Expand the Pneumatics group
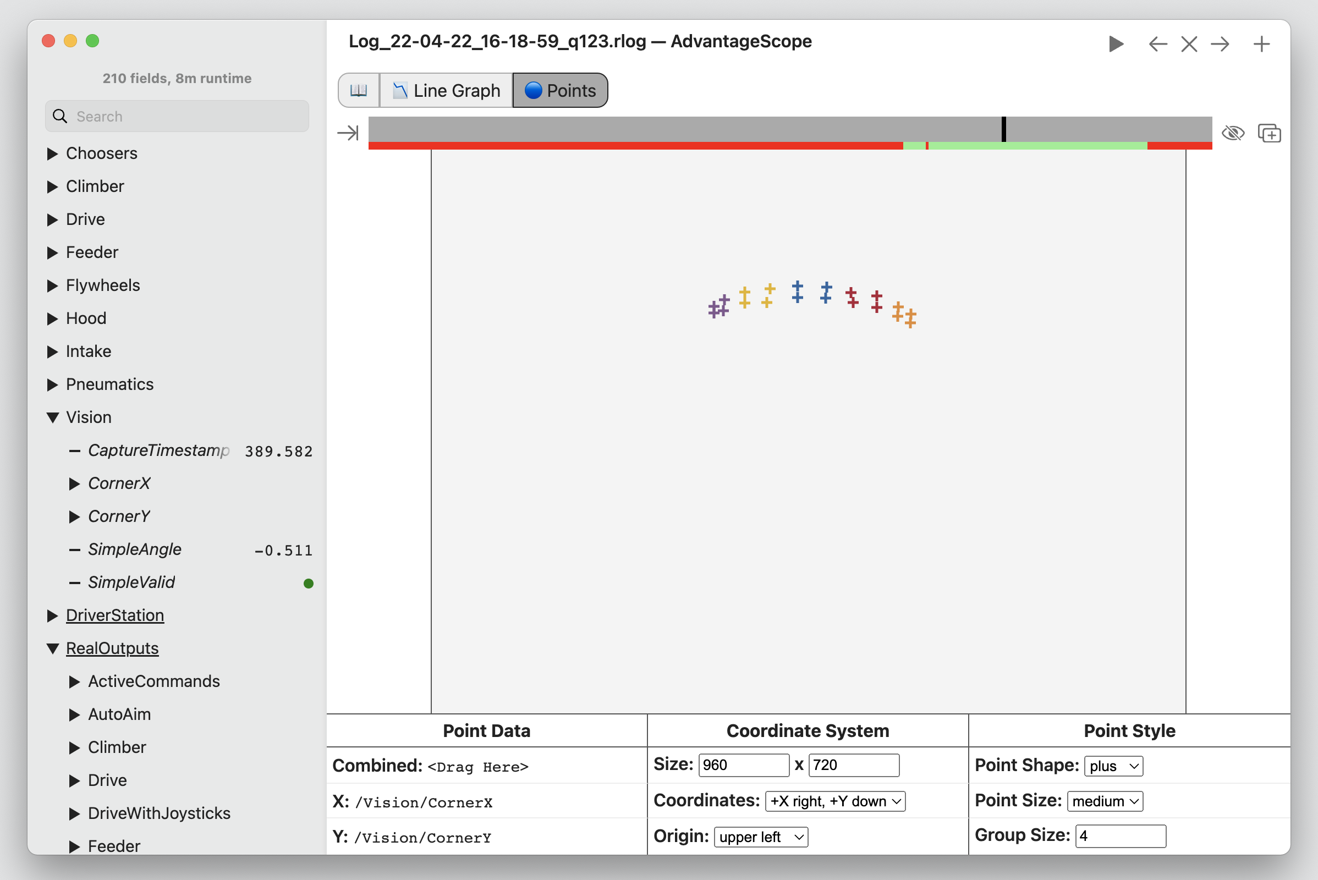 click(52, 384)
